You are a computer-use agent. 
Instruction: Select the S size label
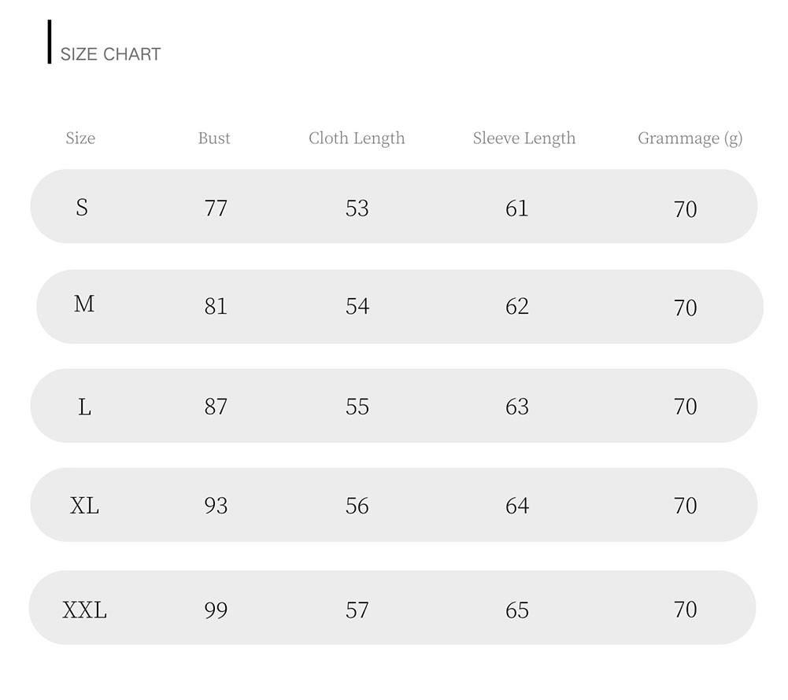pyautogui.click(x=82, y=207)
